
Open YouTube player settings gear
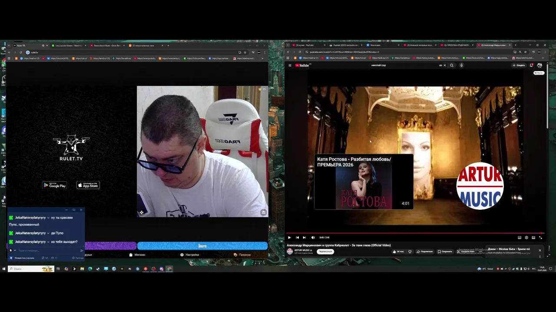pyautogui.click(x=526, y=237)
